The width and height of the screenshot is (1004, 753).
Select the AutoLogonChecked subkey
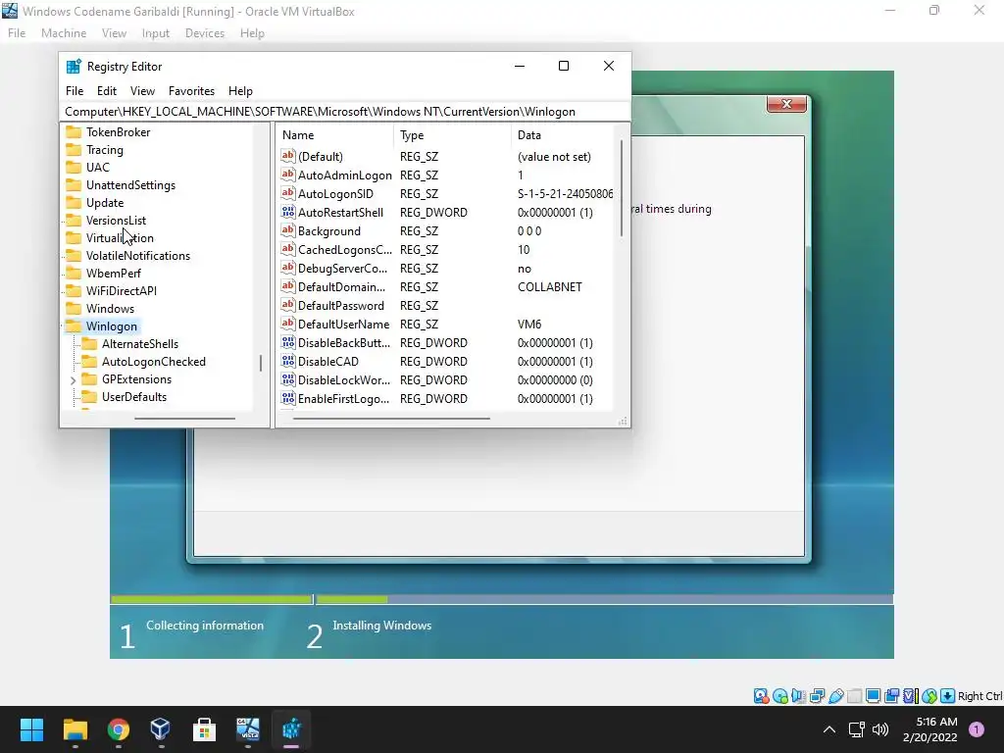tap(154, 361)
